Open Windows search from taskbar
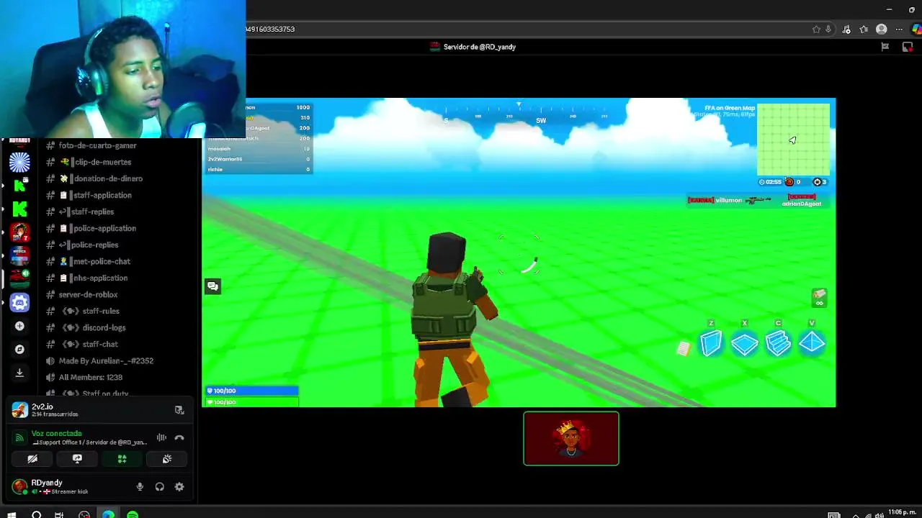The height and width of the screenshot is (518, 922). [36, 514]
